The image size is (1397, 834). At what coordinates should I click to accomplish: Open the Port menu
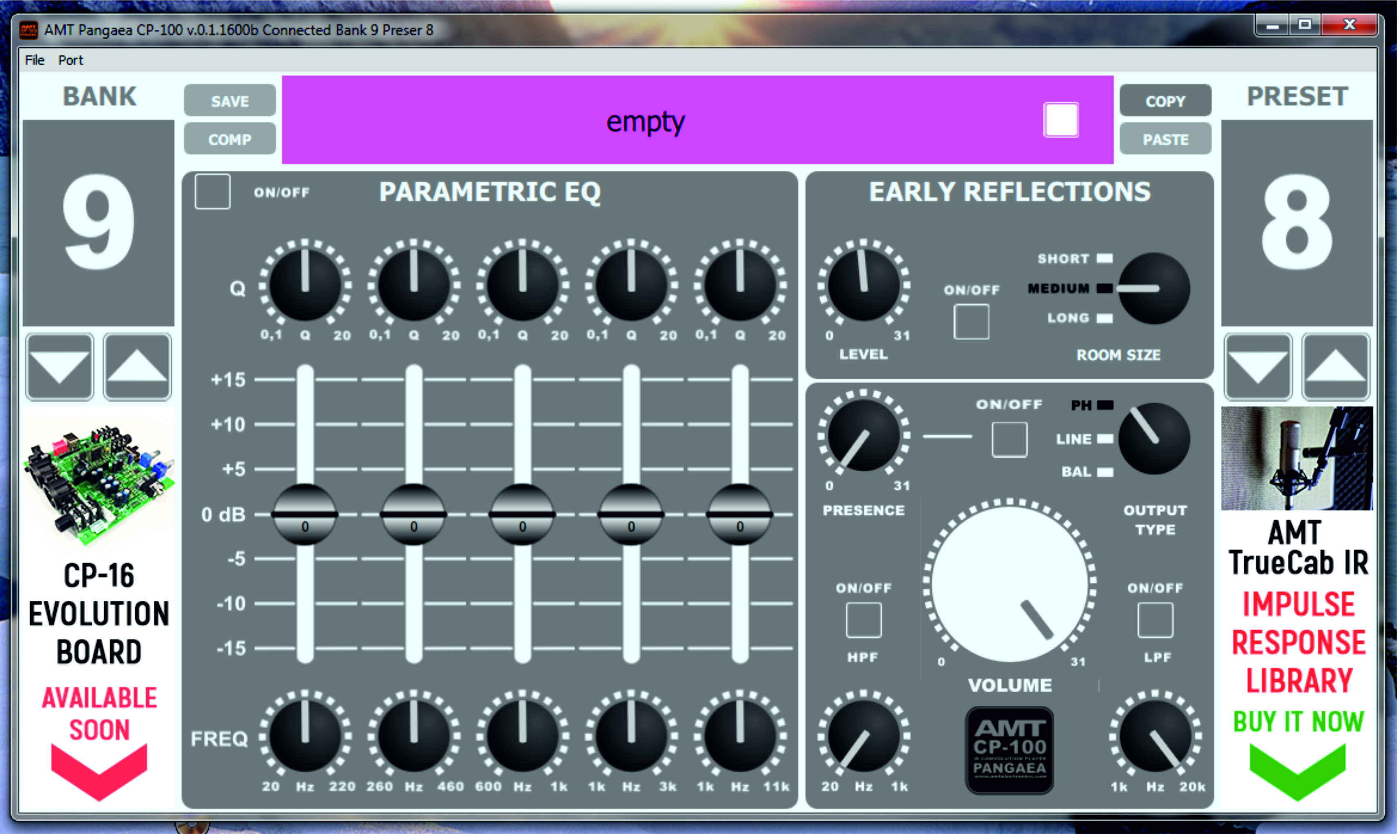point(70,60)
